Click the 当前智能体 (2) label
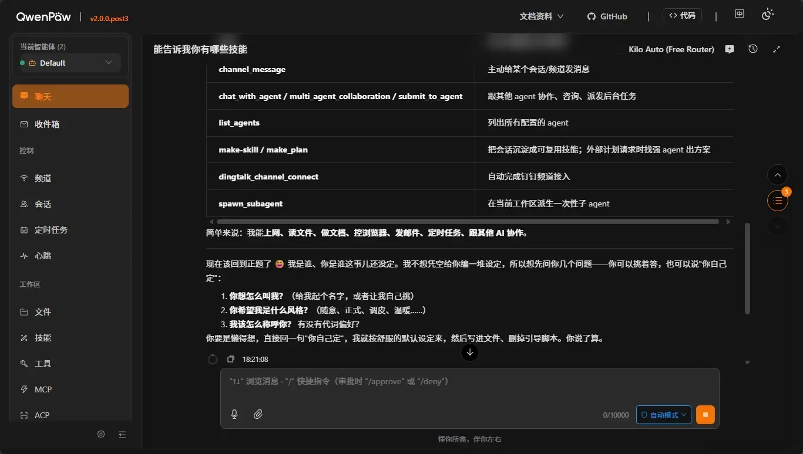This screenshot has width=803, height=454. (x=43, y=47)
